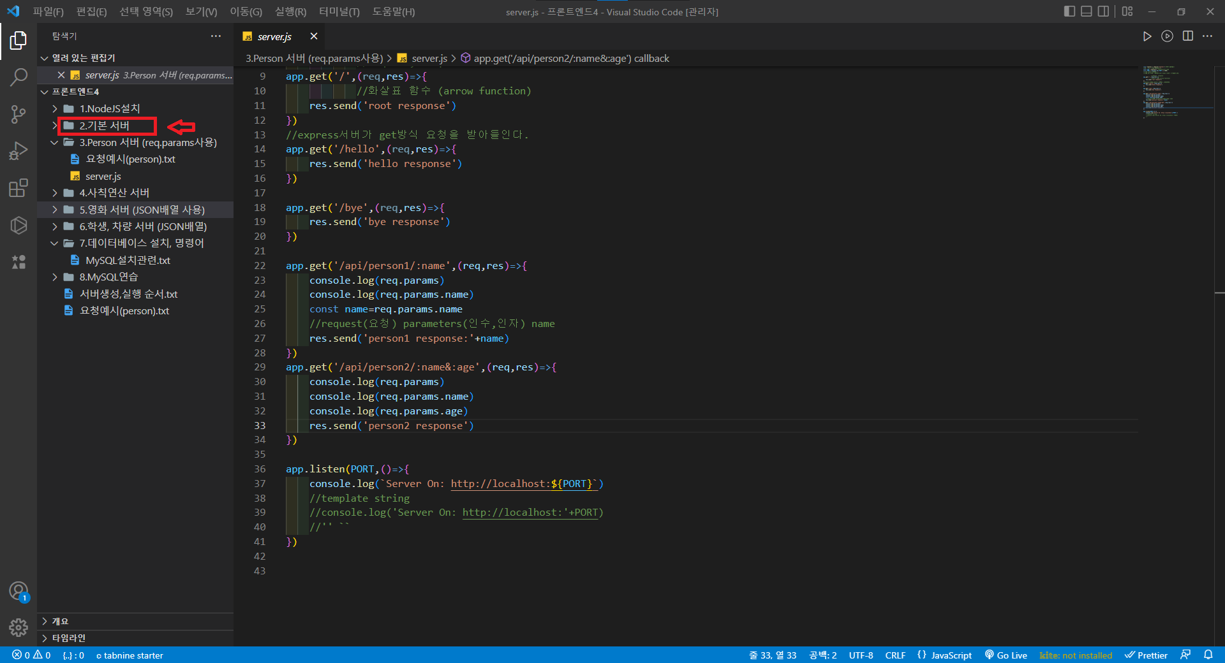Collapse the 열려 있는 편집기 section
Screen dimensions: 1225x663
click(x=135, y=58)
